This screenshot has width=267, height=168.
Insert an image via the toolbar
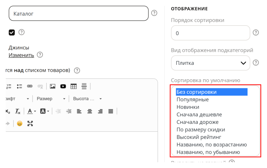click(x=53, y=86)
